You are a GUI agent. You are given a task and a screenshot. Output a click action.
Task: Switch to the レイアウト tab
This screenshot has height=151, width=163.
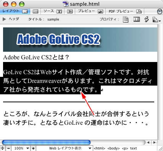15,11
